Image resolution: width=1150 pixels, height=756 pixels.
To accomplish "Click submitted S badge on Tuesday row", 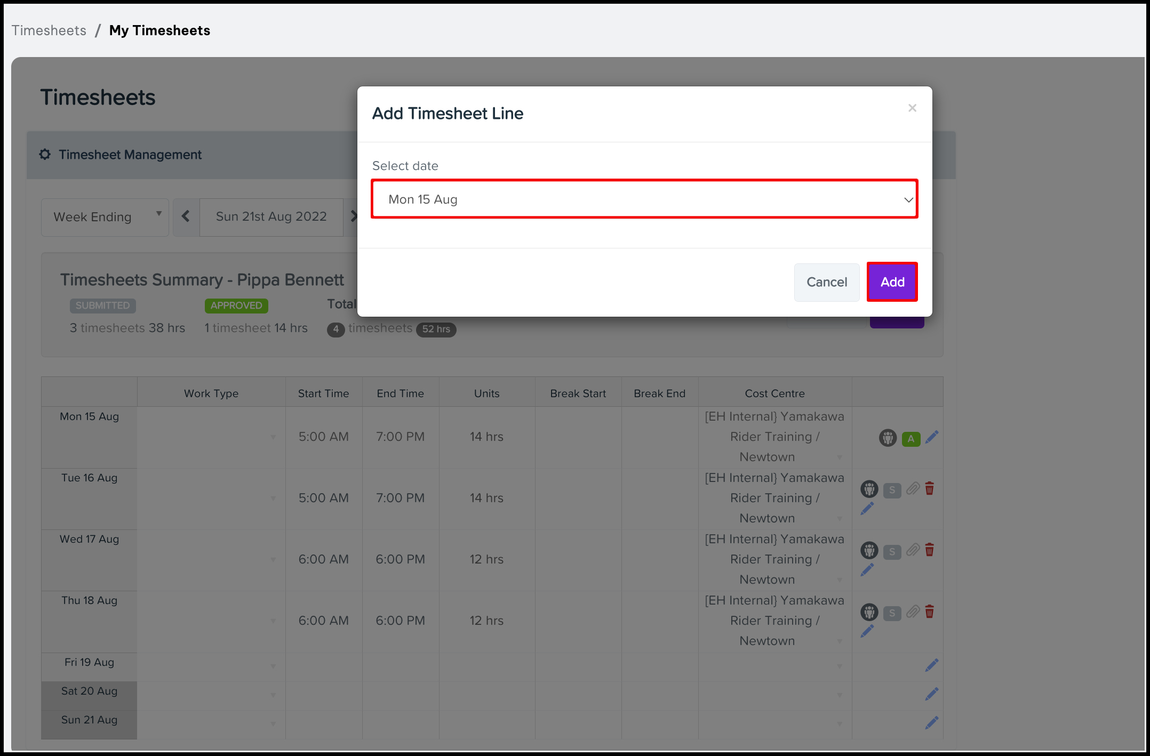I will pyautogui.click(x=892, y=490).
